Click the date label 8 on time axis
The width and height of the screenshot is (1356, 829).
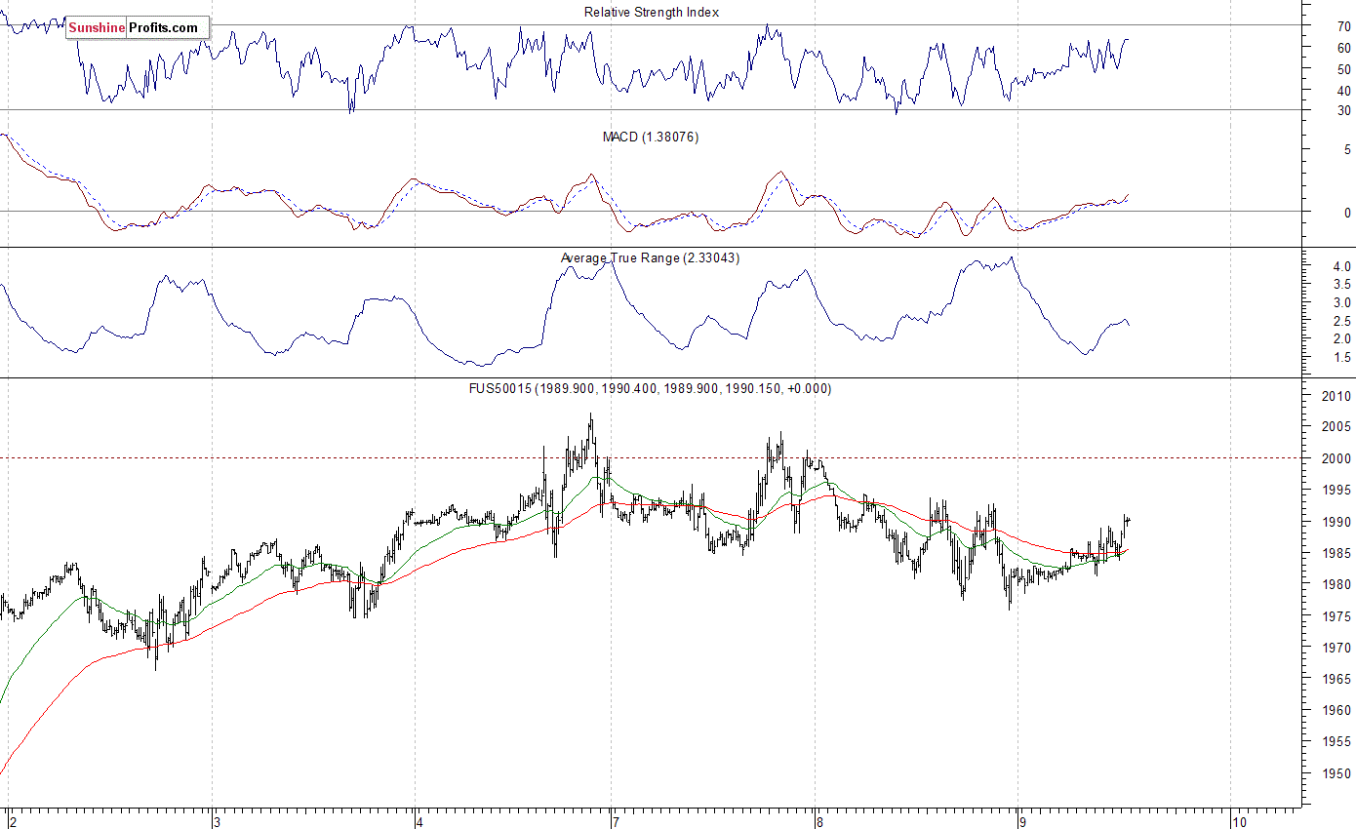[x=820, y=821]
